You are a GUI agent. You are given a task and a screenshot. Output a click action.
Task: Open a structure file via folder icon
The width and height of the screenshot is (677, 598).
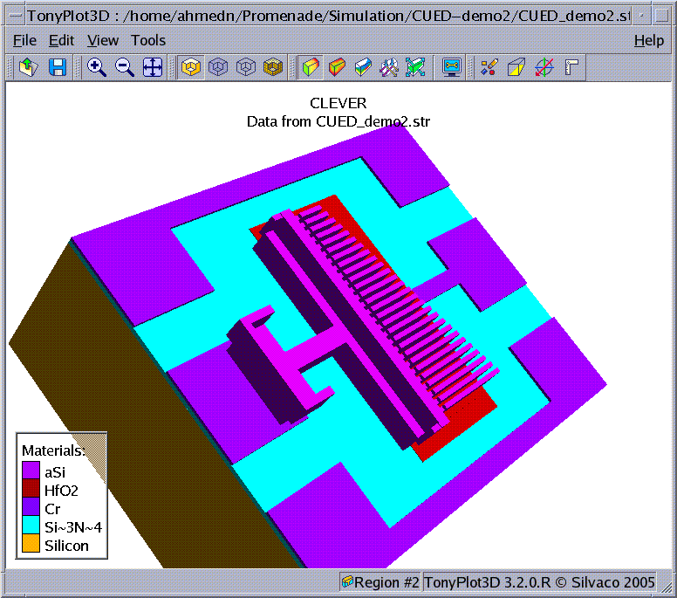pos(29,67)
